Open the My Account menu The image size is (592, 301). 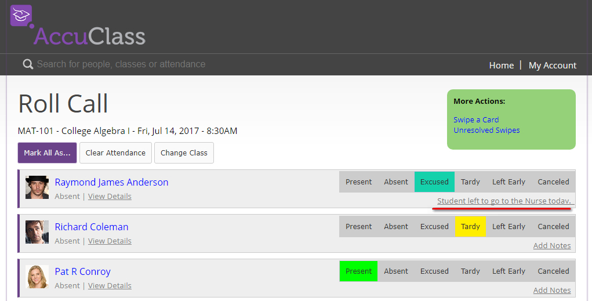553,66
